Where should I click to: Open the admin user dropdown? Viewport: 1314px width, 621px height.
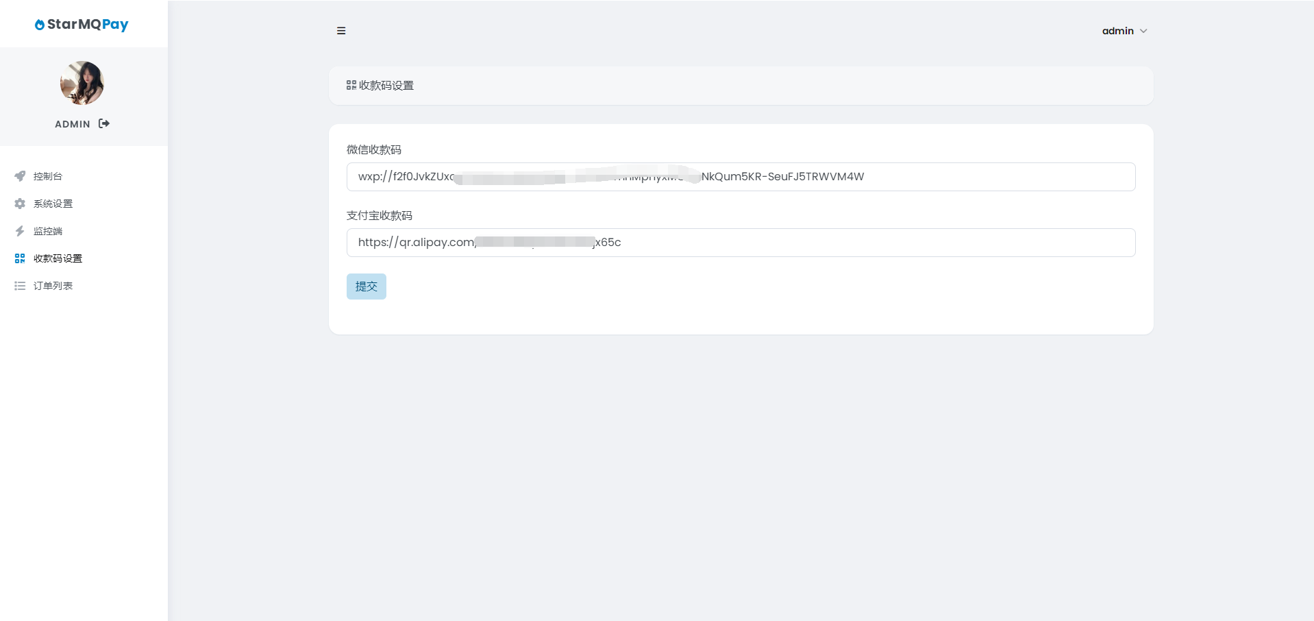pyautogui.click(x=1117, y=31)
